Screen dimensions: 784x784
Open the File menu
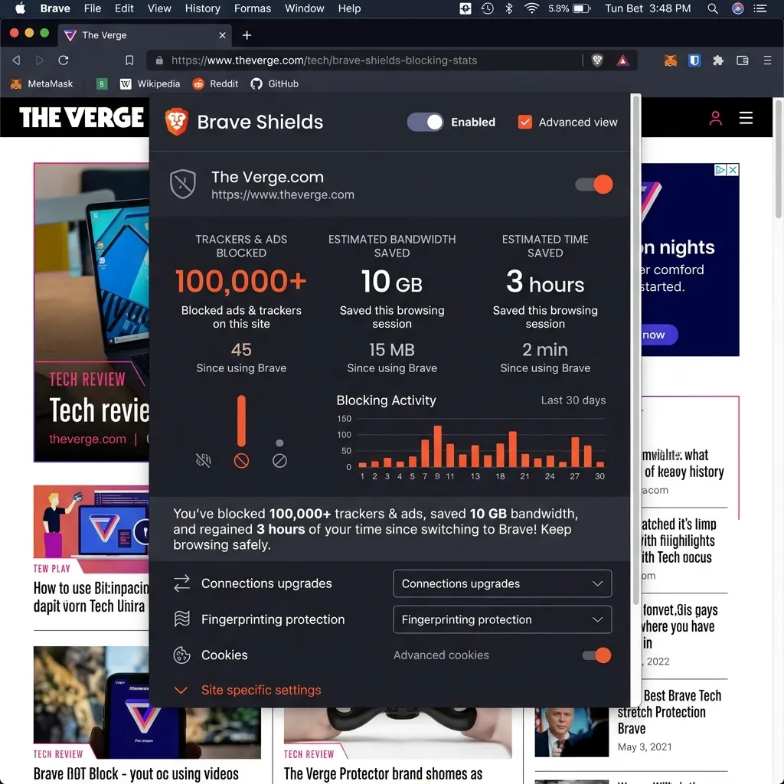click(93, 8)
